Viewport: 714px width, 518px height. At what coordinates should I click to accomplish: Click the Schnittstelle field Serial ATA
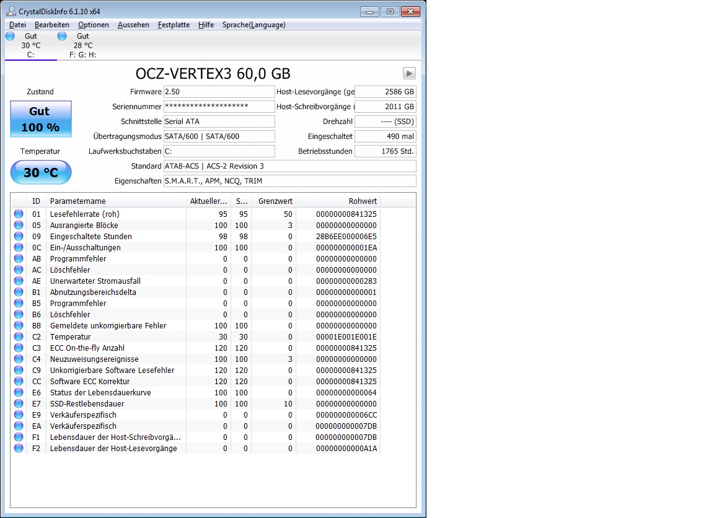219,121
